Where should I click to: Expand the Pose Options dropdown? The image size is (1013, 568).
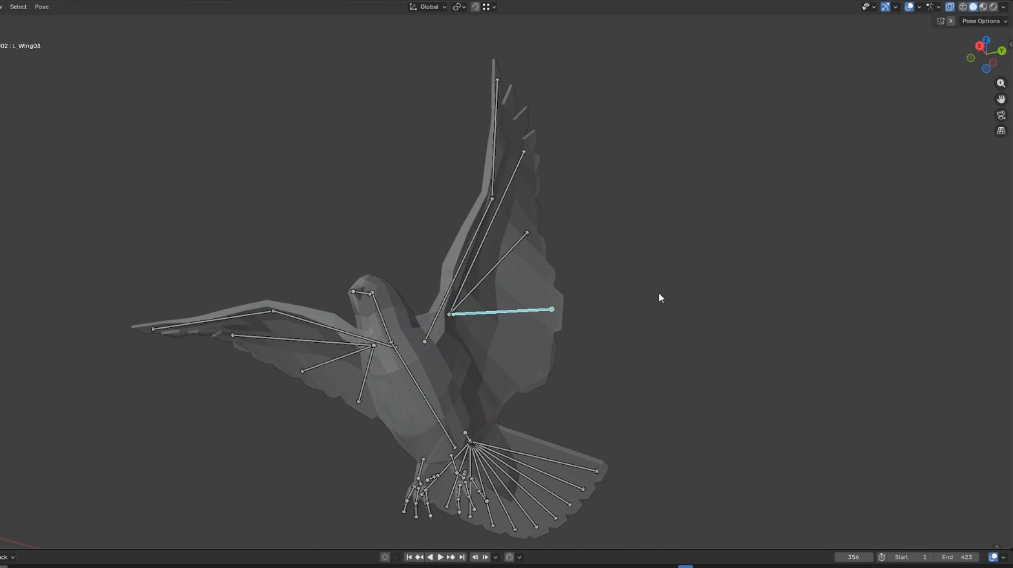point(984,21)
